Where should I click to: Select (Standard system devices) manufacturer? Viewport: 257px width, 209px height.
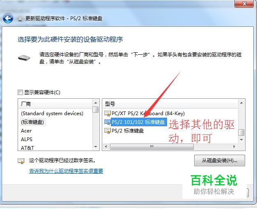pyautogui.click(x=52, y=114)
